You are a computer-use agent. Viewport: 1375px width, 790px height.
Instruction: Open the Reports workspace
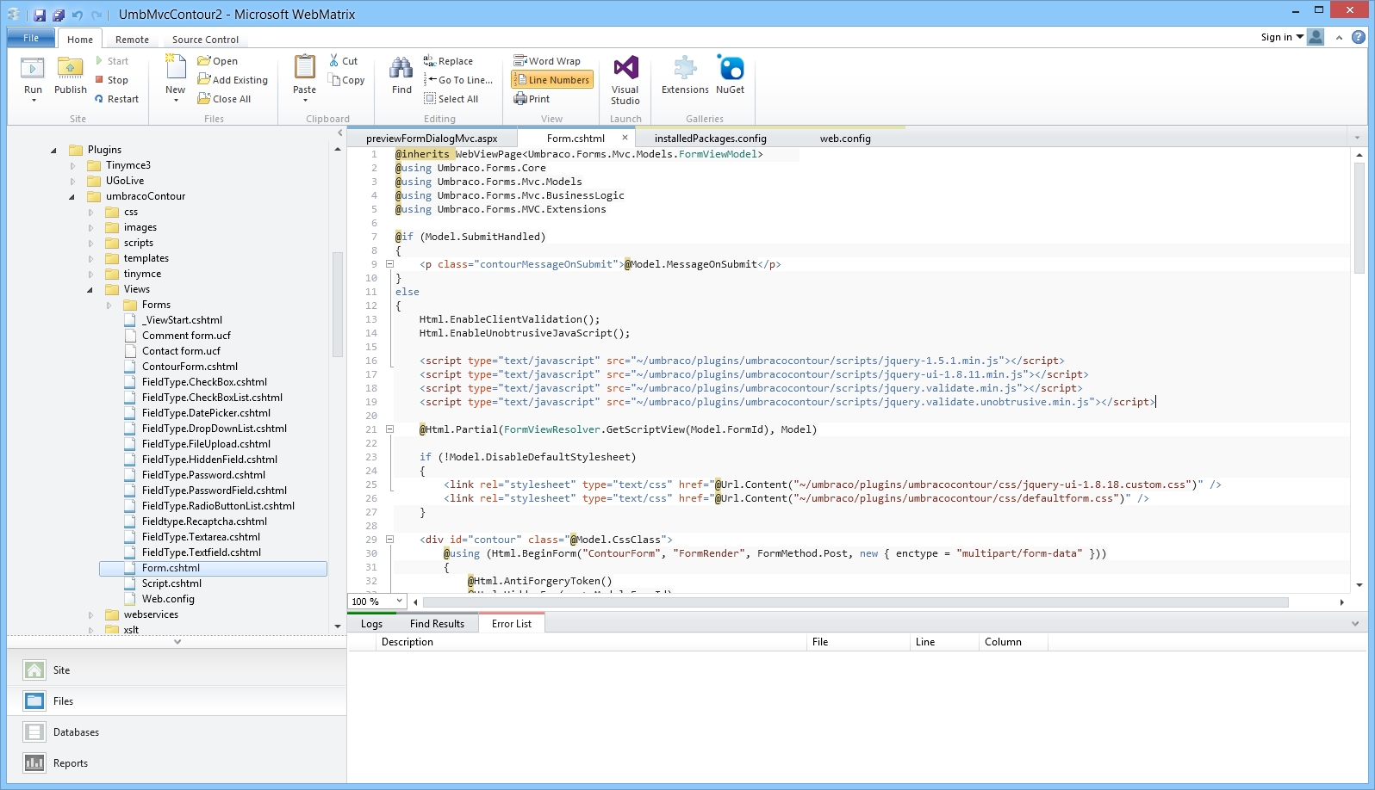coord(177,762)
